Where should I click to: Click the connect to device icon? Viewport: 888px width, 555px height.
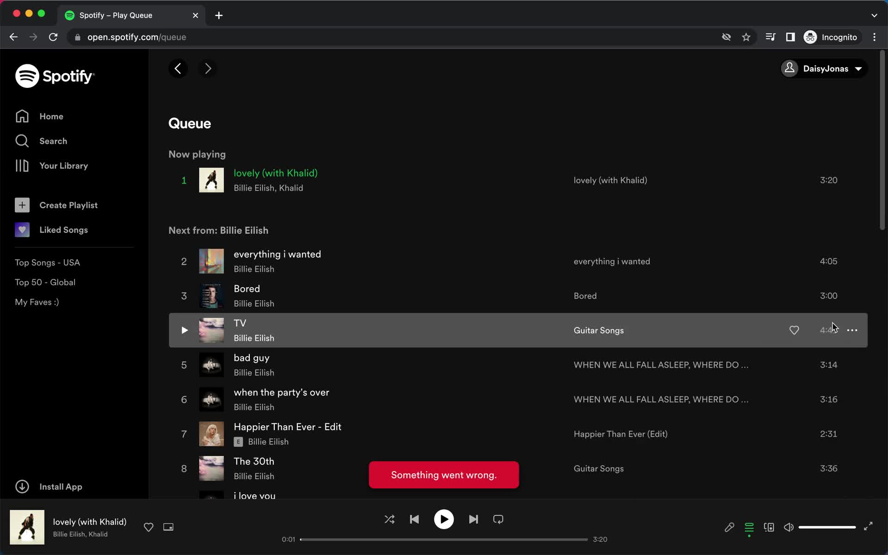pyautogui.click(x=769, y=527)
